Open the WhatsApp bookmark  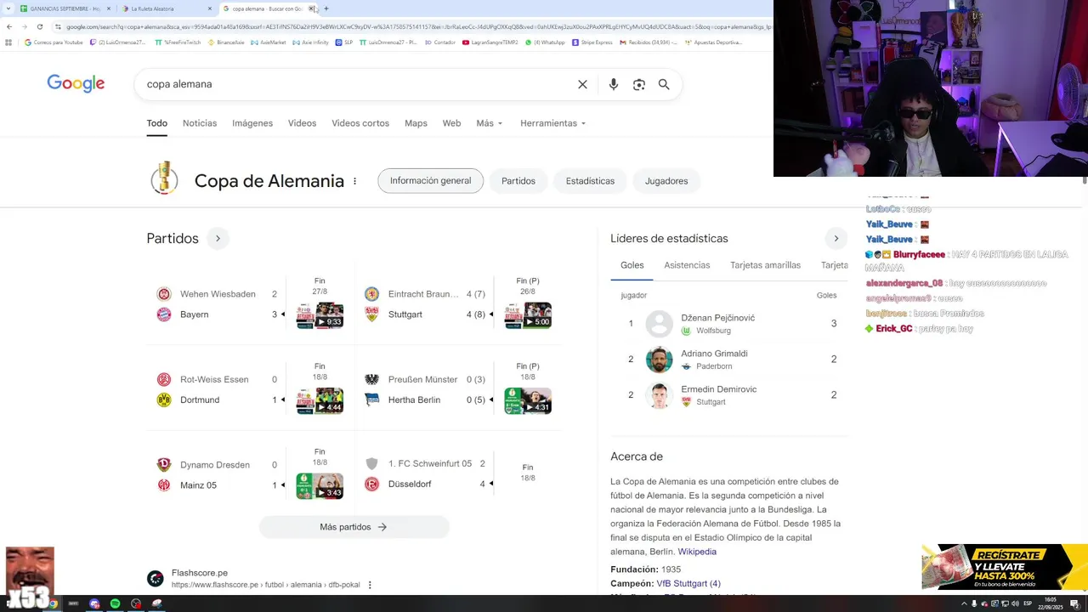(545, 42)
